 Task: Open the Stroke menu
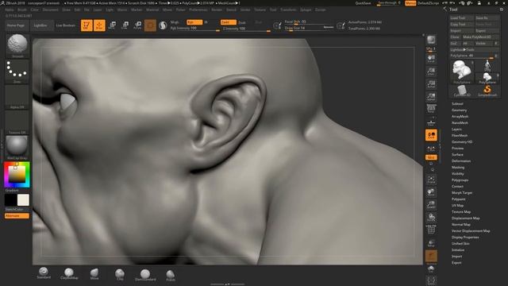(245, 10)
